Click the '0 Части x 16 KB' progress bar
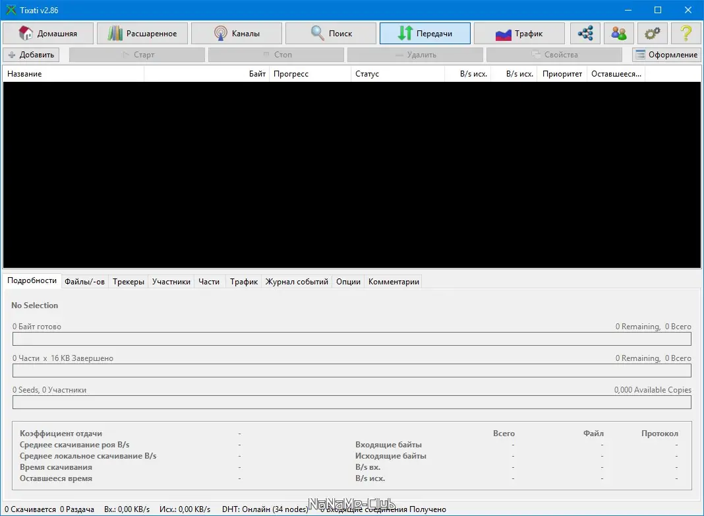704x516 pixels. (351, 370)
